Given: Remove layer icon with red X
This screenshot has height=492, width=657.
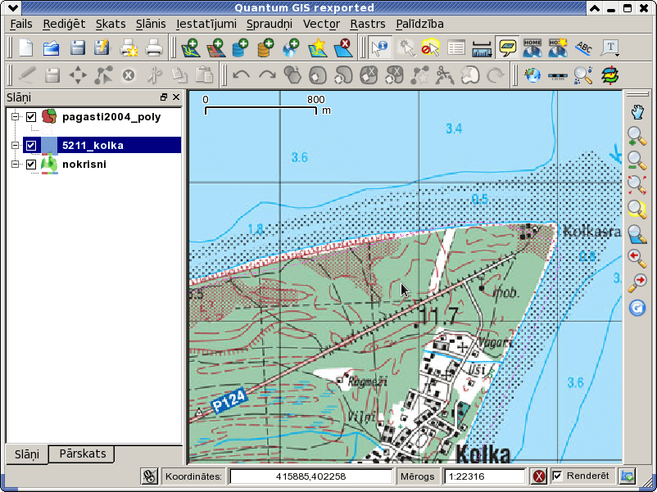Looking at the screenshot, I should pyautogui.click(x=342, y=47).
